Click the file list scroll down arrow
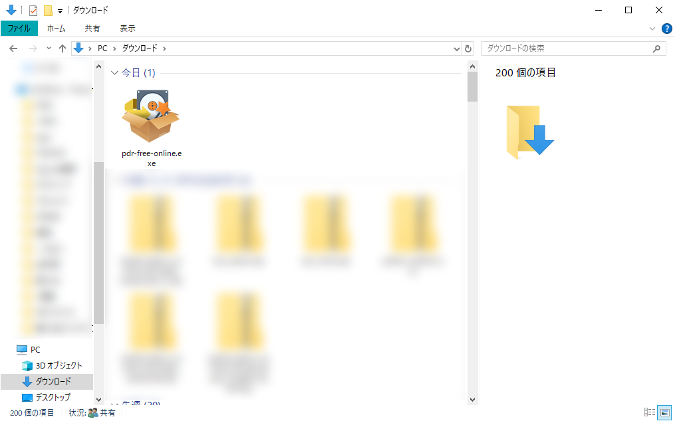The image size is (675, 421). point(472,400)
